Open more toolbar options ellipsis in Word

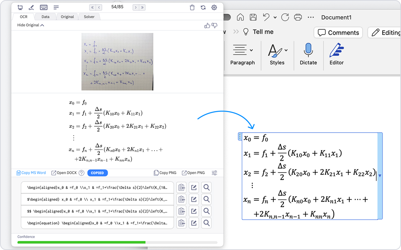tap(311, 17)
